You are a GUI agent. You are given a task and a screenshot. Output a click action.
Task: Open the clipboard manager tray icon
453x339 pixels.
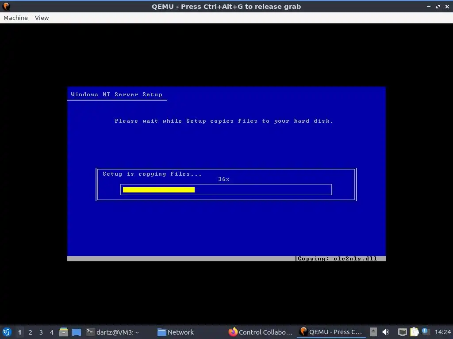[x=414, y=332]
